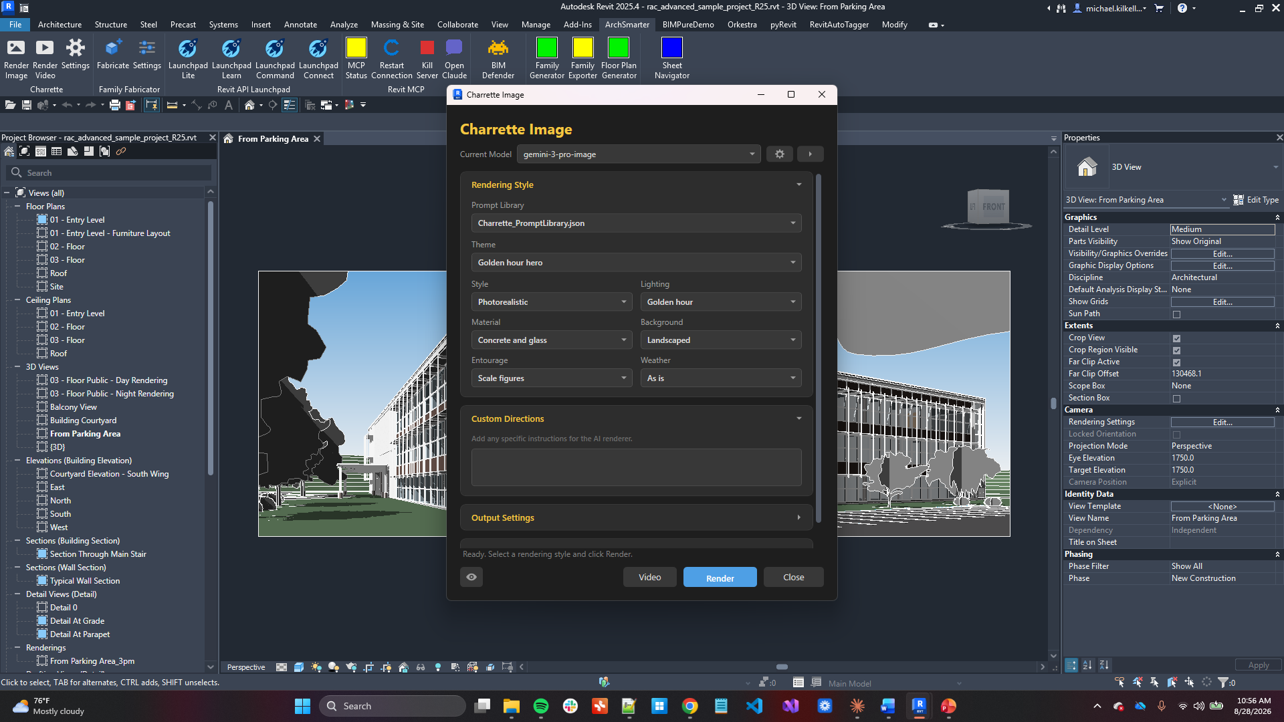Click the blue Sheet Navigator swatch
1284x722 pixels.
[671, 48]
